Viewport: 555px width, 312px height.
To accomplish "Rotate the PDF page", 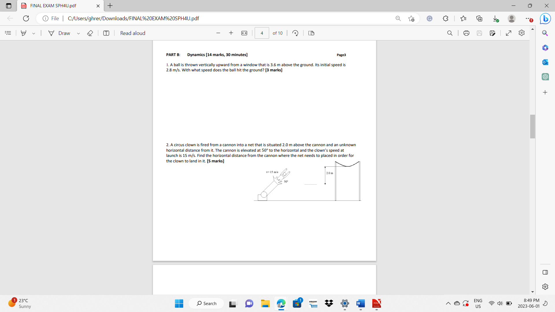I will [x=295, y=33].
